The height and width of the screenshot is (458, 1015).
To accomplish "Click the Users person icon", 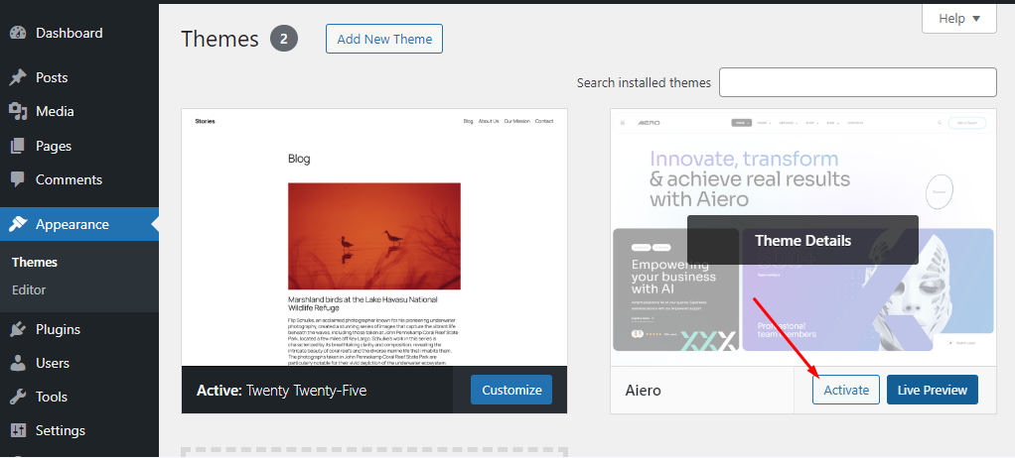I will 18,363.
